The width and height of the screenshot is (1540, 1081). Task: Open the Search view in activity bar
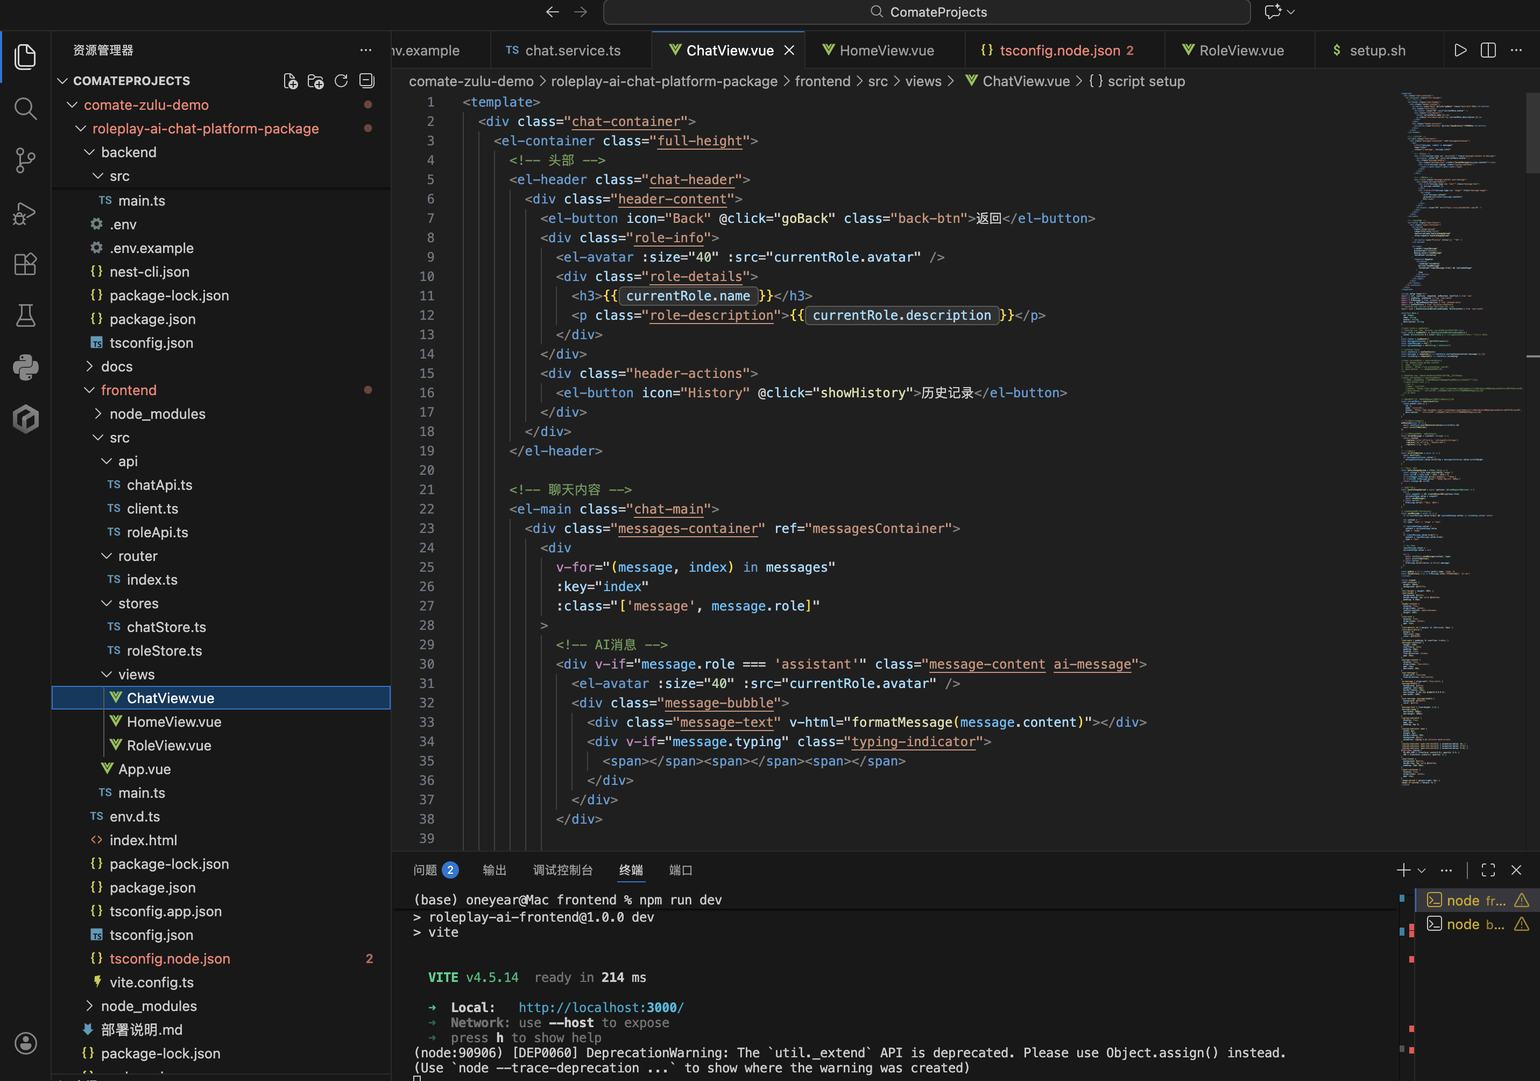(25, 108)
